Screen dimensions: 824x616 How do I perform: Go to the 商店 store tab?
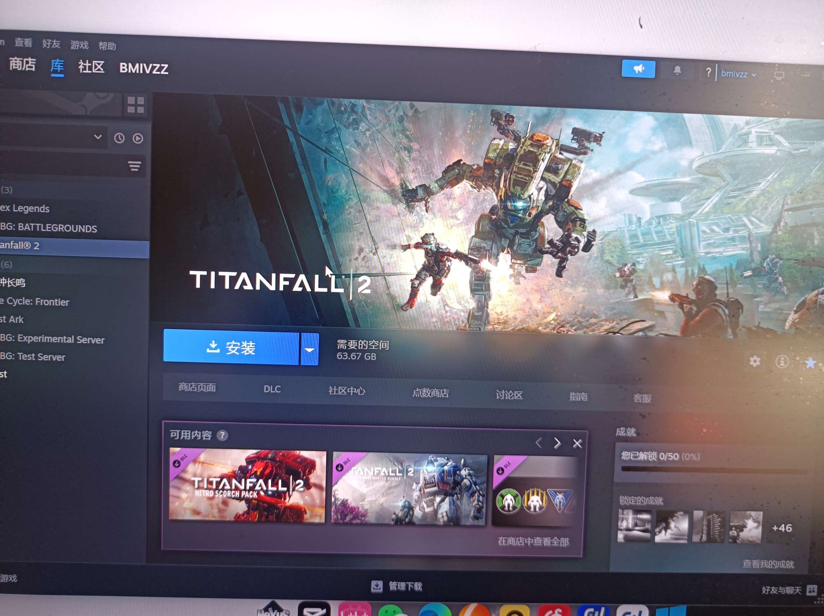(22, 64)
